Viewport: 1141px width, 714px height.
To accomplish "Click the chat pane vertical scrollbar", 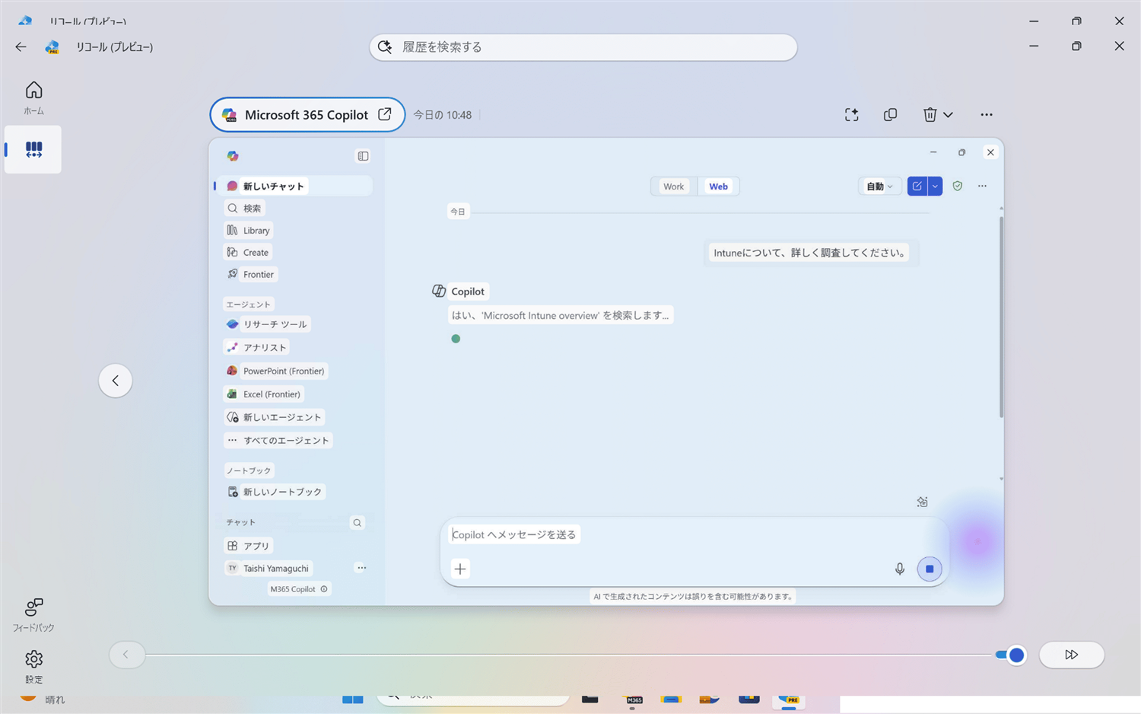I will [1001, 317].
